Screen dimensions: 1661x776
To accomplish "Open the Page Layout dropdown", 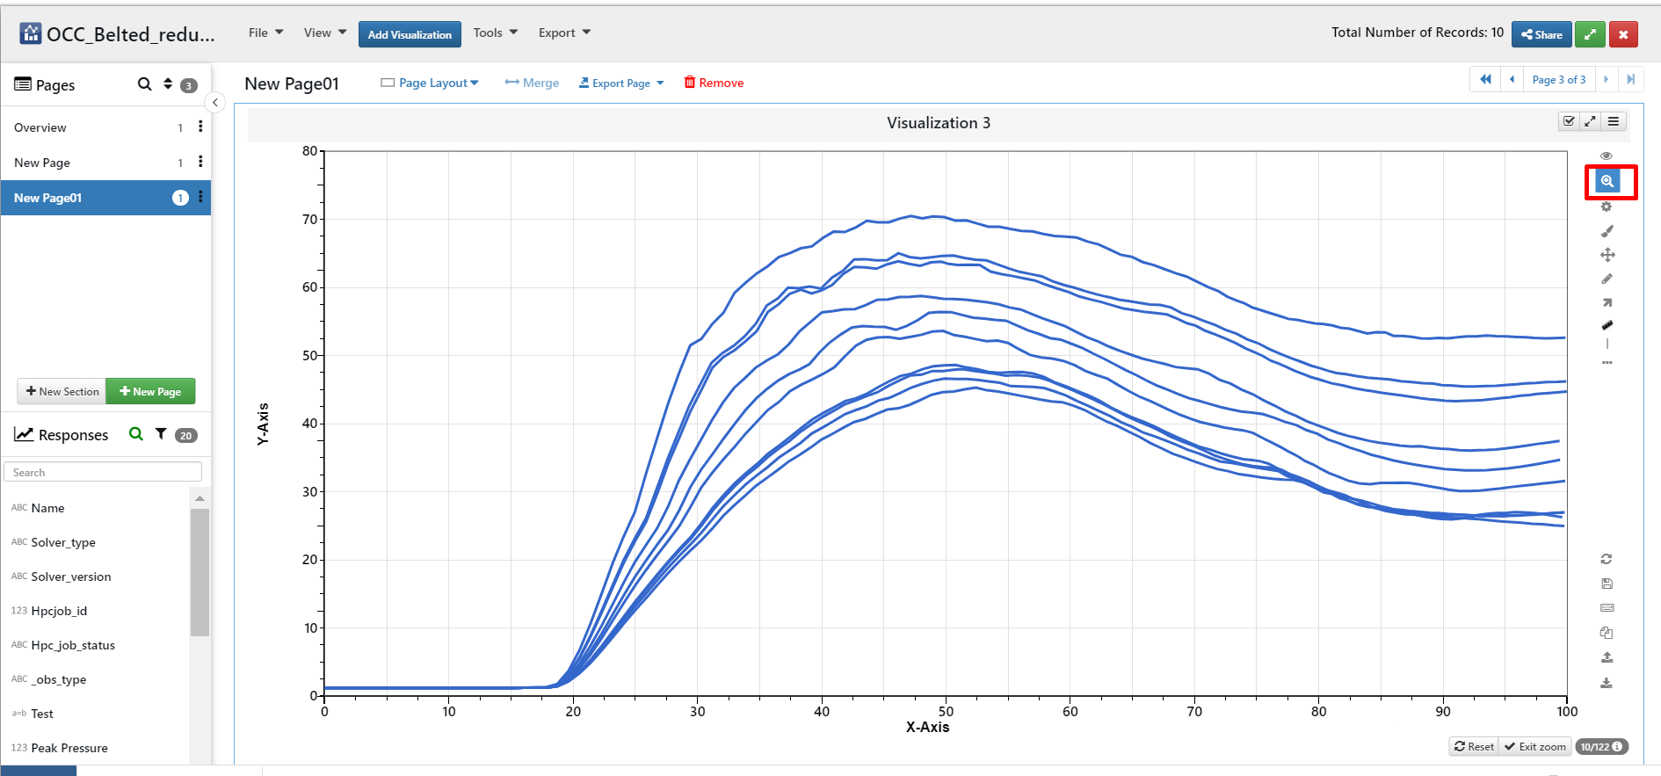I will [430, 83].
